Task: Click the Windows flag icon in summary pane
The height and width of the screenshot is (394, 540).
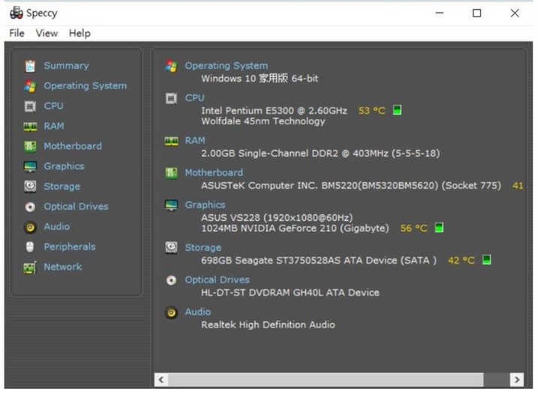Action: (171, 66)
